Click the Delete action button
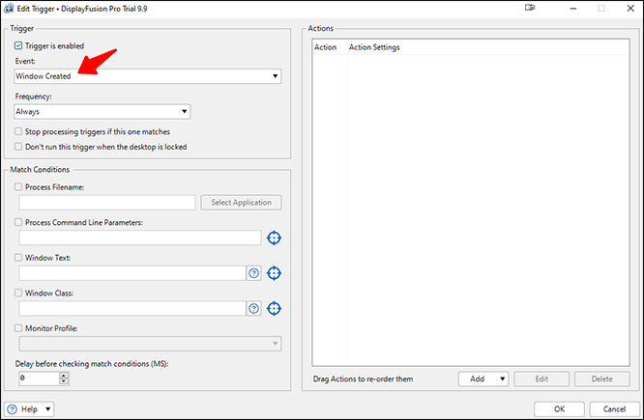The width and height of the screenshot is (644, 420). point(602,379)
